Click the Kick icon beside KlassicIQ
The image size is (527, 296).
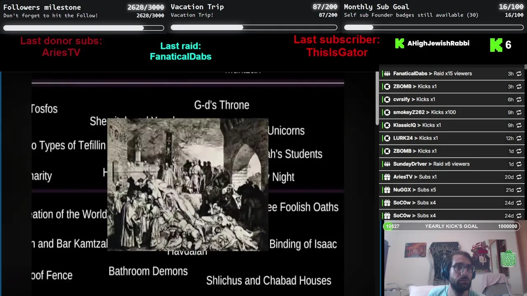tap(387, 125)
